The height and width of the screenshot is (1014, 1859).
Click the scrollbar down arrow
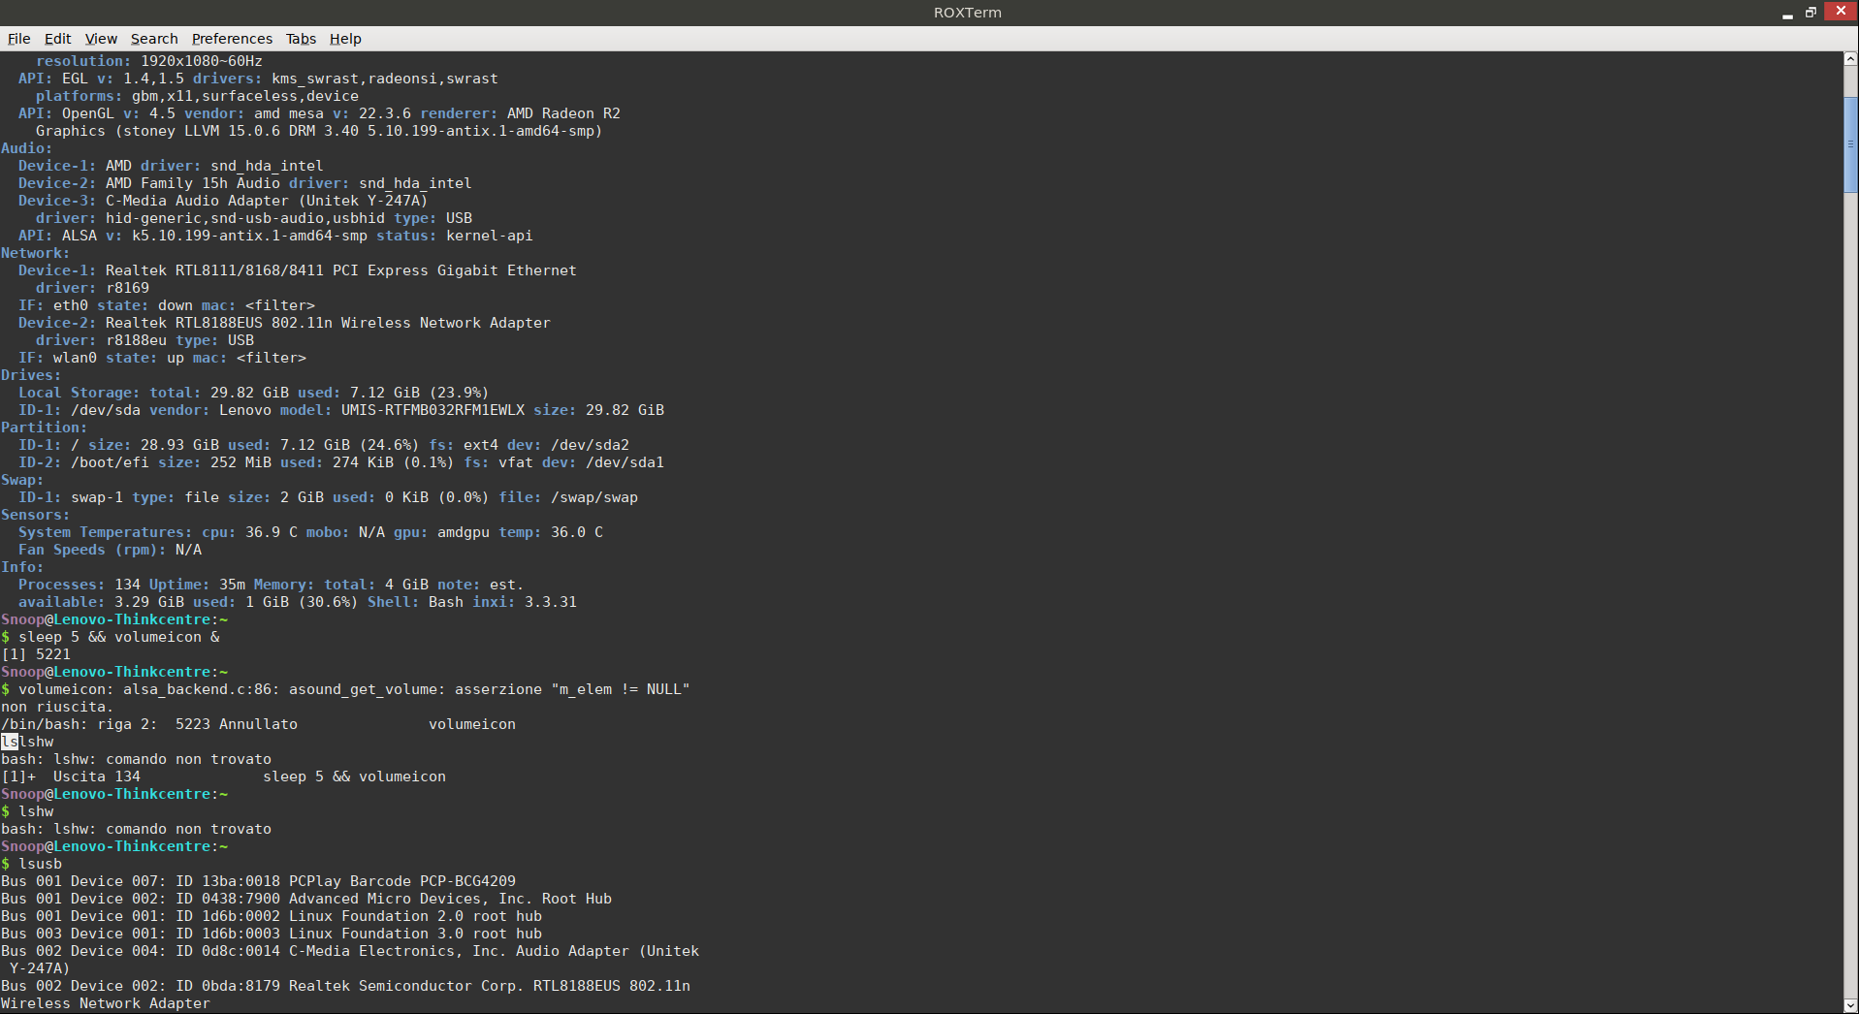tap(1850, 1006)
